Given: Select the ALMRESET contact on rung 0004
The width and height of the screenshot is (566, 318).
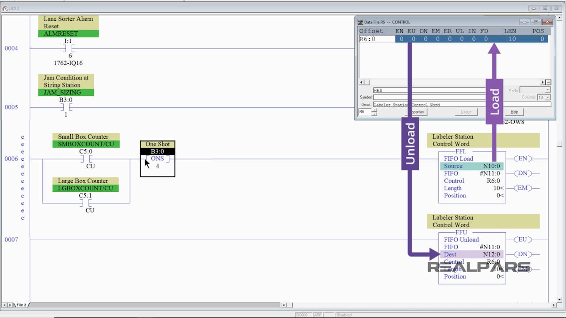Looking at the screenshot, I should tap(70, 48).
